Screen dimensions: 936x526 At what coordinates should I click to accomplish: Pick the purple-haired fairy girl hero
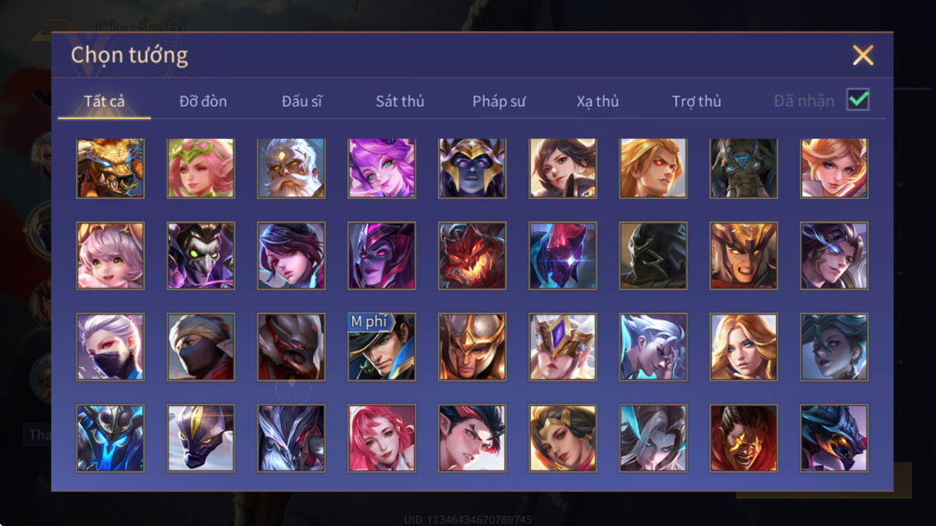click(x=382, y=168)
